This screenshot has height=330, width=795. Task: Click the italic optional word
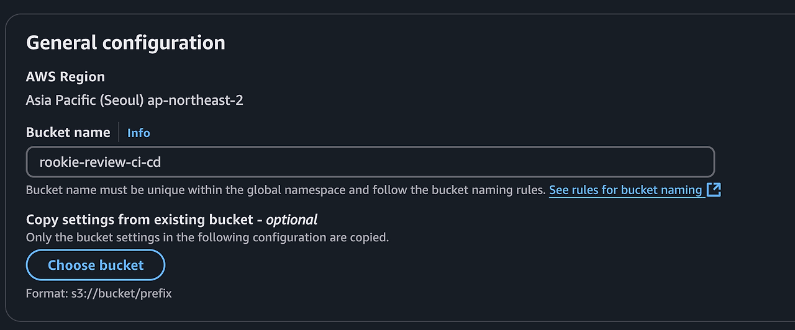[x=292, y=220]
